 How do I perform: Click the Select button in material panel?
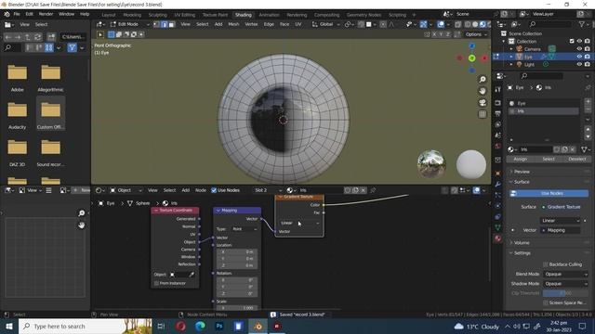tap(549, 159)
